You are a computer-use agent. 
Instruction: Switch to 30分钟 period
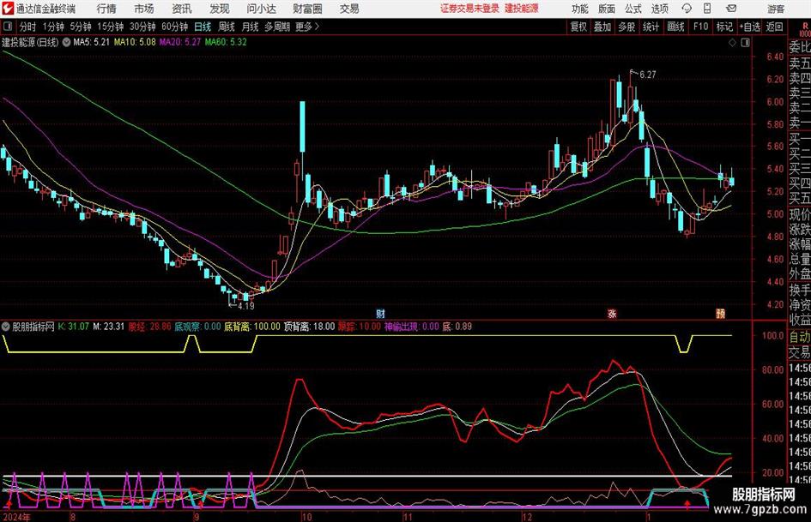click(x=142, y=27)
